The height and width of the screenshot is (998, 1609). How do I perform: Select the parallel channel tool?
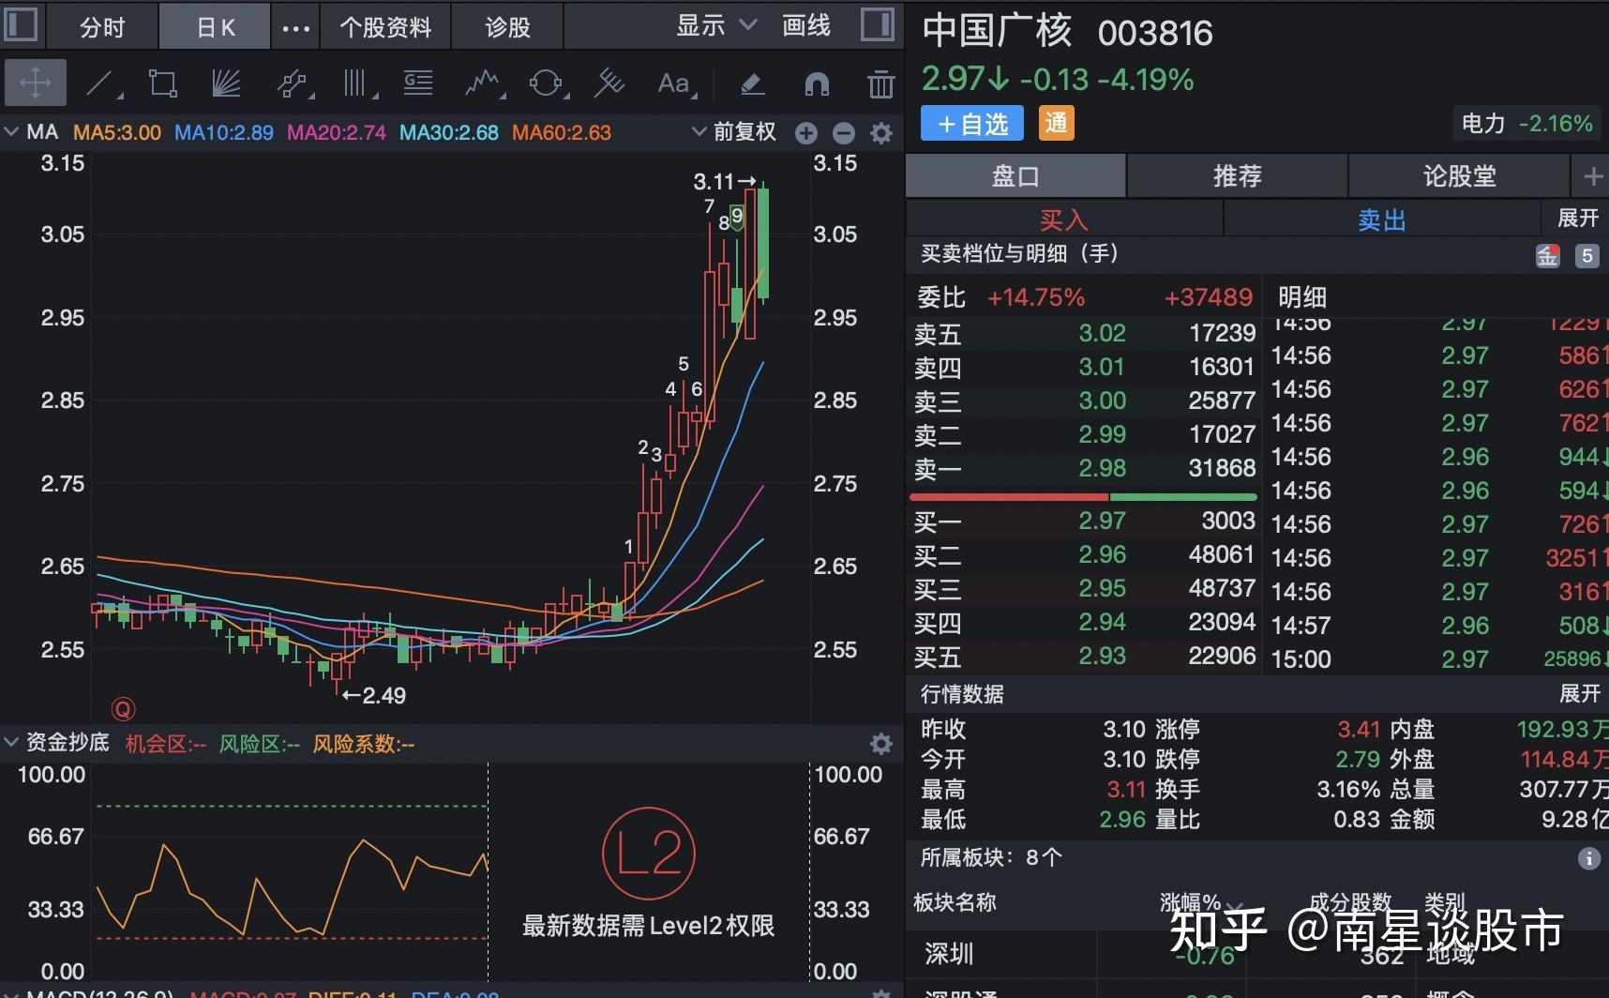293,84
